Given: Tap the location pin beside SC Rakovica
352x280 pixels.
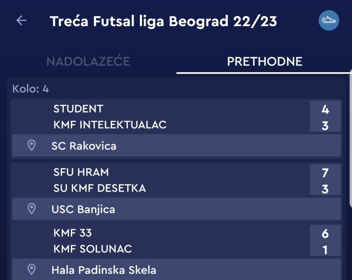Looking at the screenshot, I should 32,146.
